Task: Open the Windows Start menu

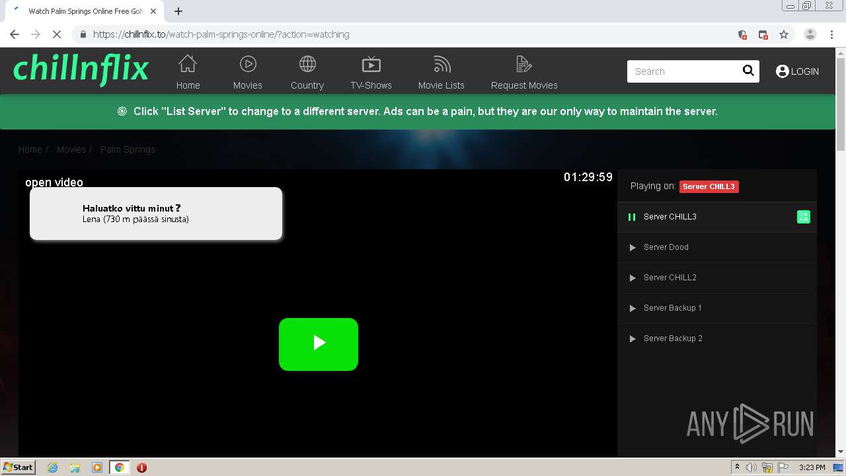Action: [19, 467]
